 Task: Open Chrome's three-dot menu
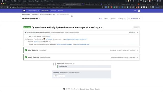coord(161,7)
